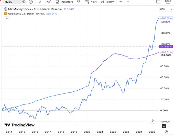Image resolution: width=174 pixels, height=136 pixels.
Task: Click the 2017 label on time axis
Action: tap(48, 132)
